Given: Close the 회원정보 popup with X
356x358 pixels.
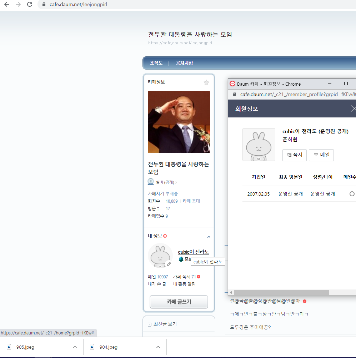Looking at the screenshot, I should tap(353, 109).
